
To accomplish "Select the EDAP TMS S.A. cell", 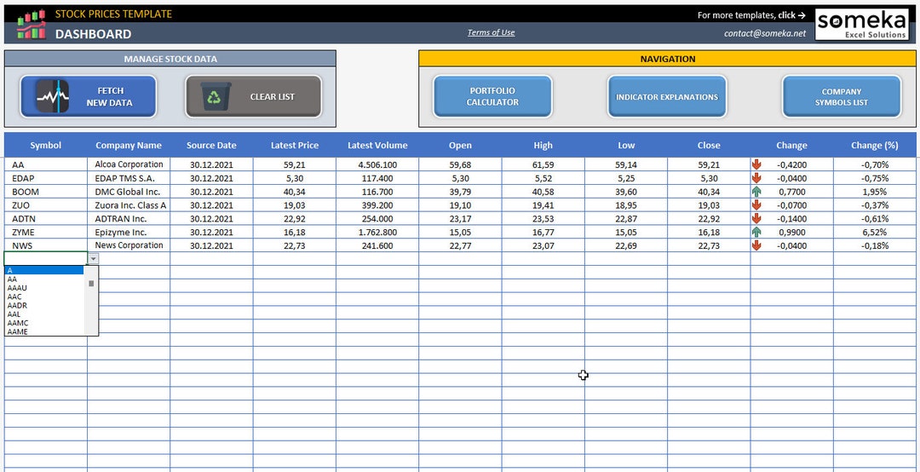I will tap(129, 178).
